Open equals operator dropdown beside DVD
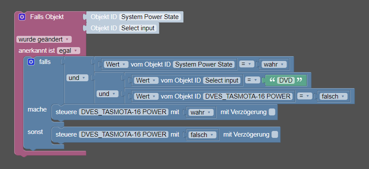The height and width of the screenshot is (169, 369). [x=252, y=80]
